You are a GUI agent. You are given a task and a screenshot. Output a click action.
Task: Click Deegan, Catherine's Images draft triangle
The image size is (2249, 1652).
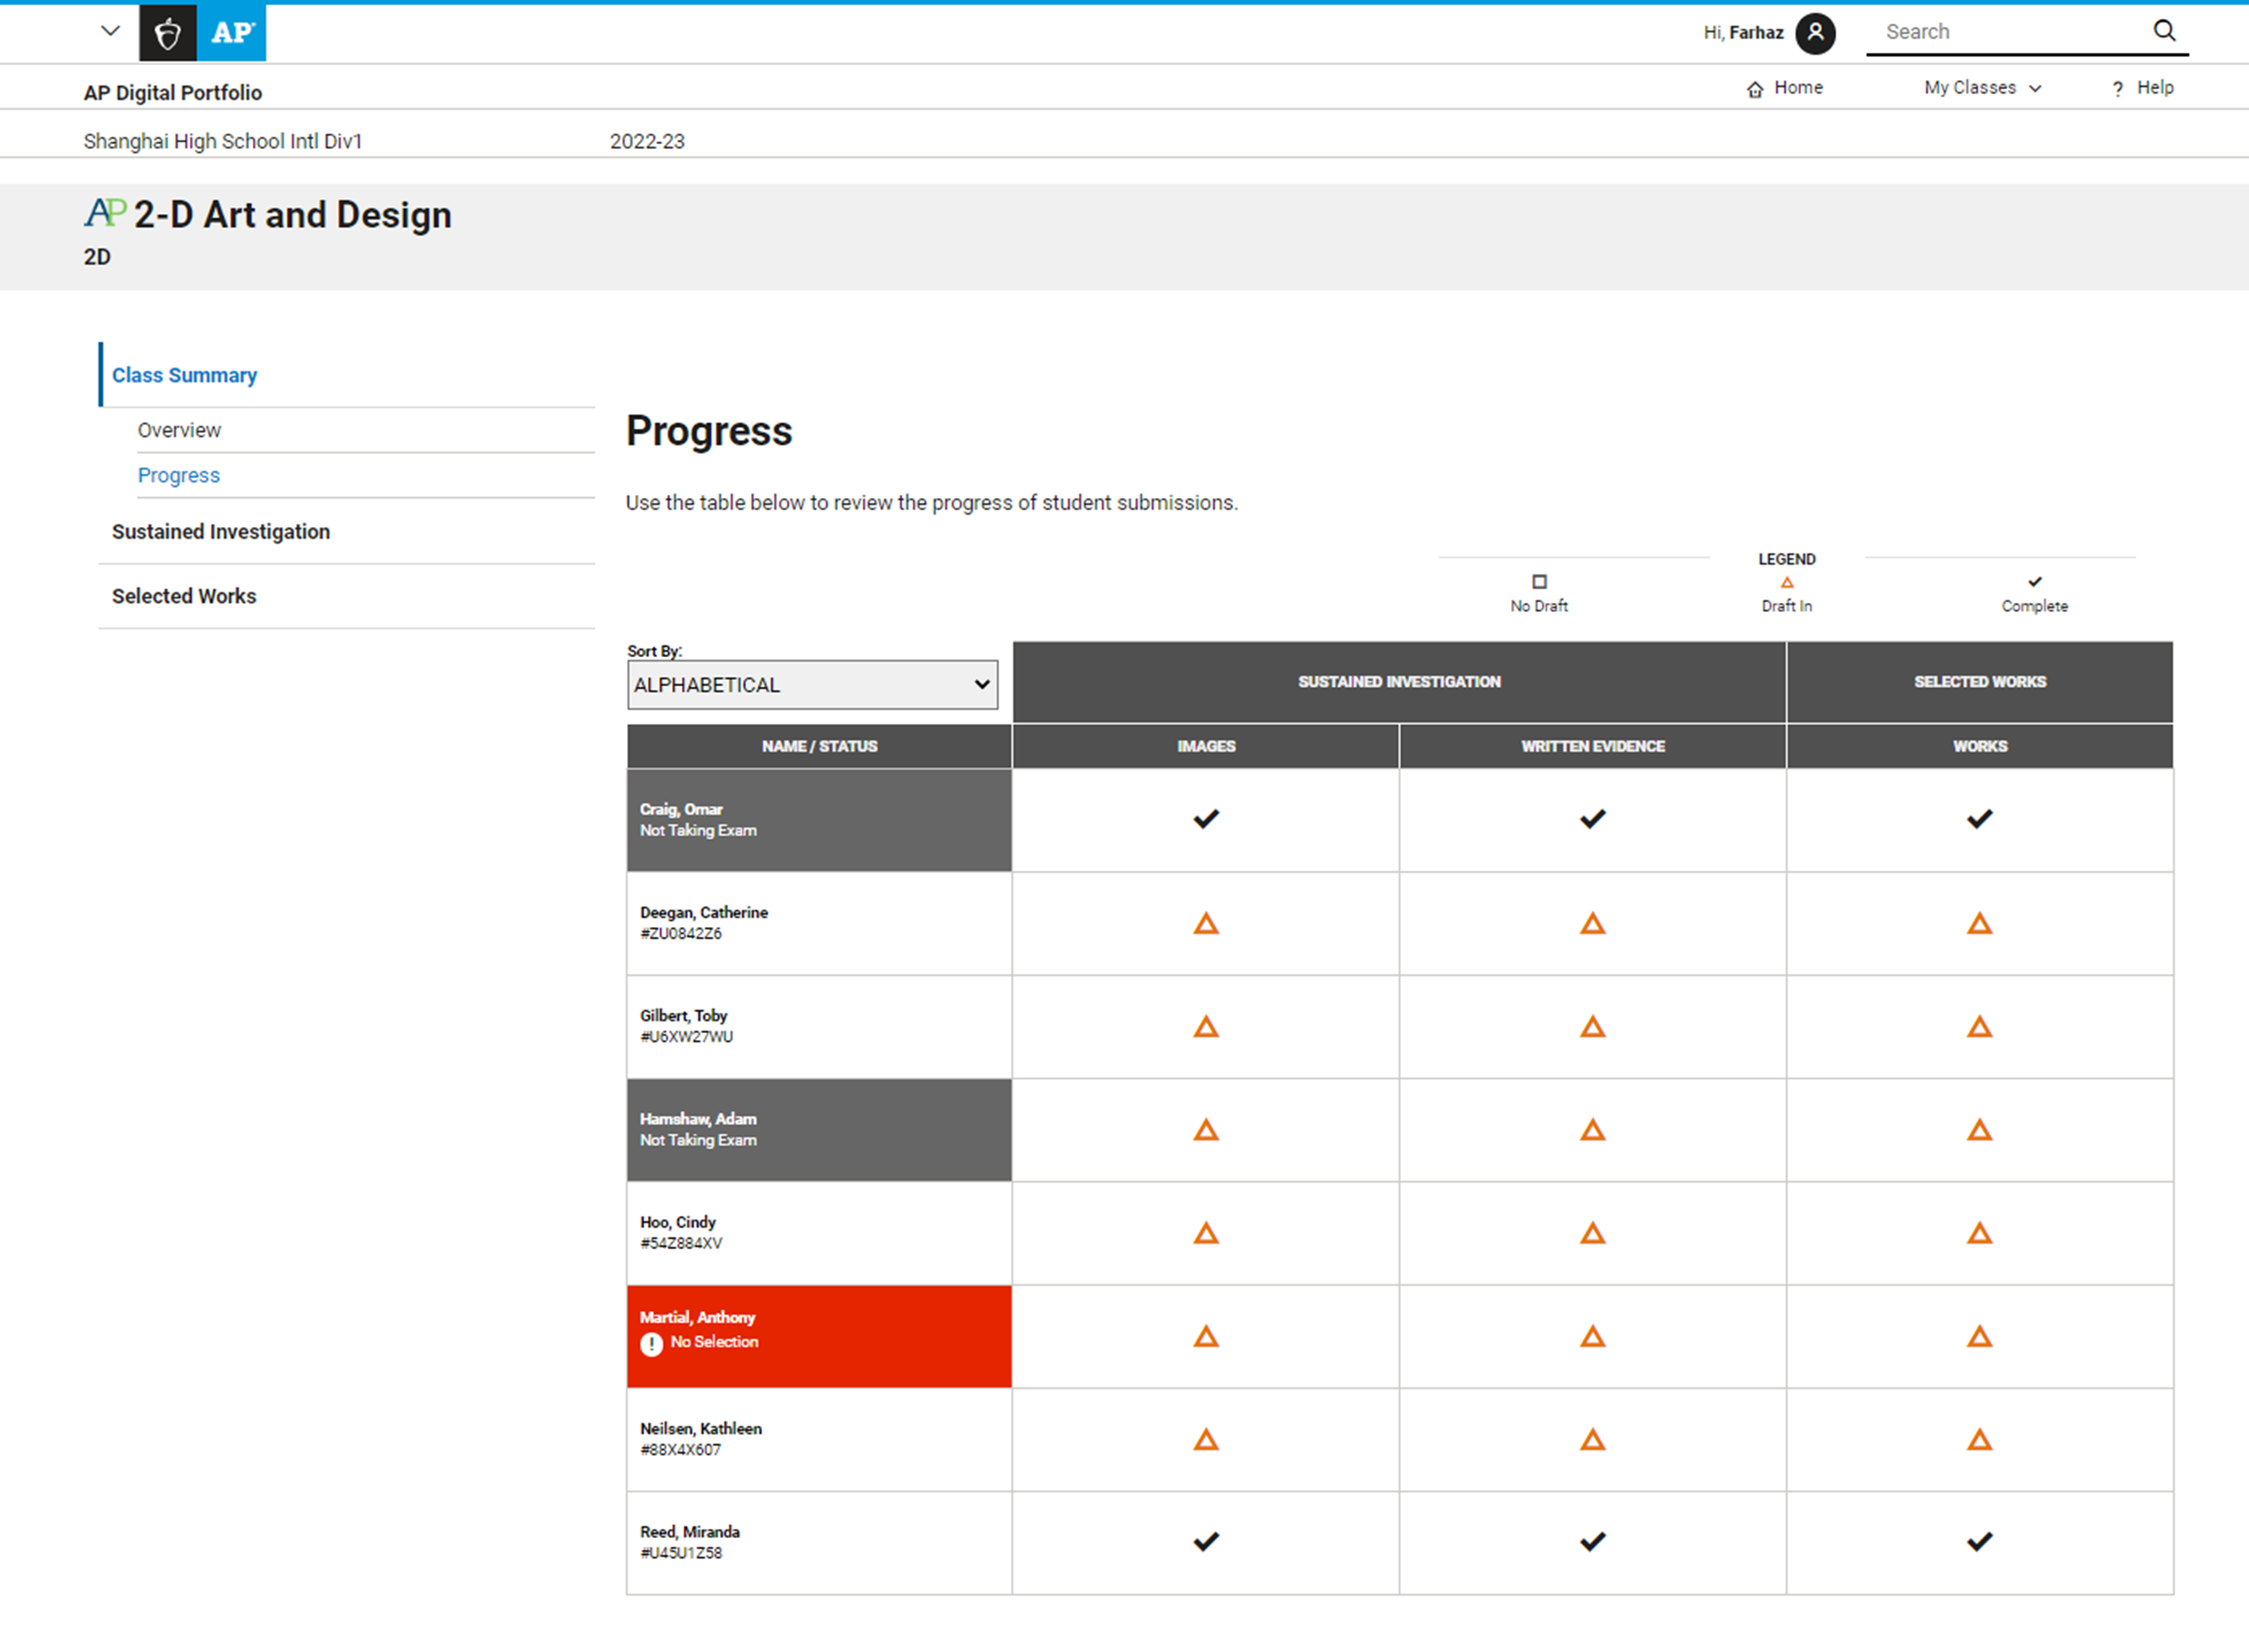pyautogui.click(x=1206, y=923)
